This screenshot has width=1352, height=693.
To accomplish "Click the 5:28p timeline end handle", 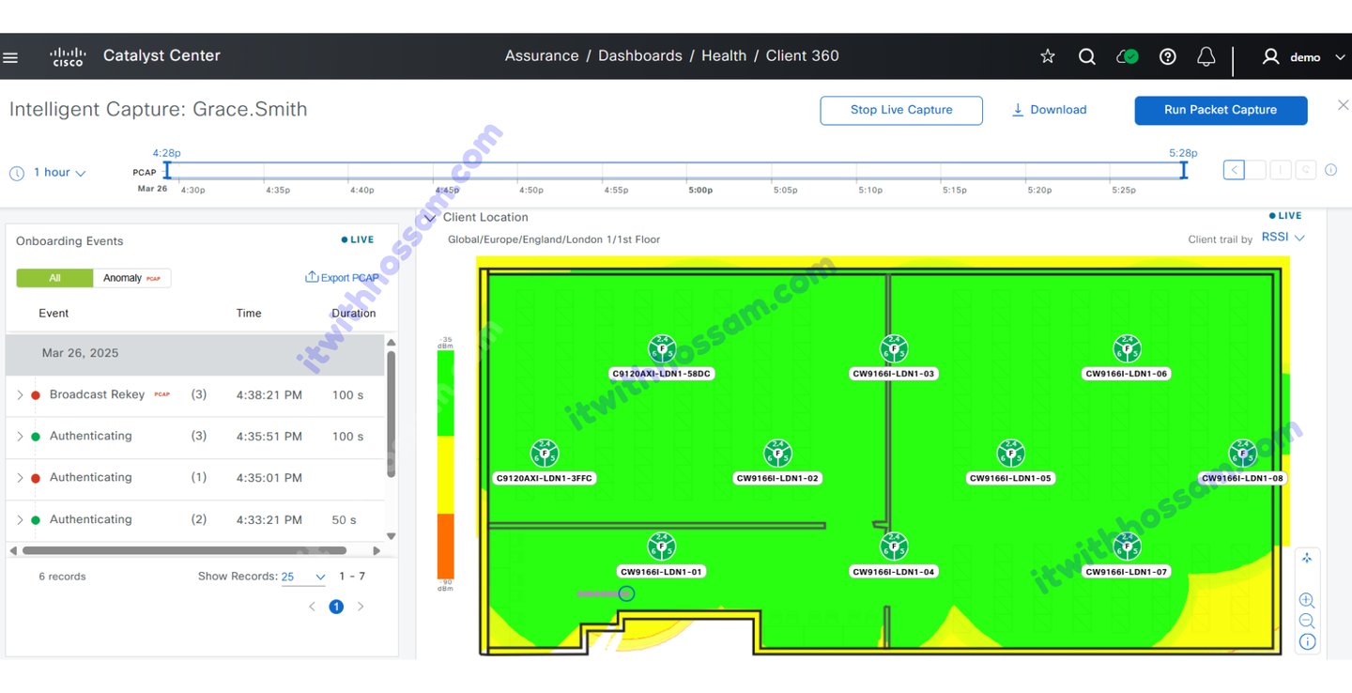I will coord(1183,170).
